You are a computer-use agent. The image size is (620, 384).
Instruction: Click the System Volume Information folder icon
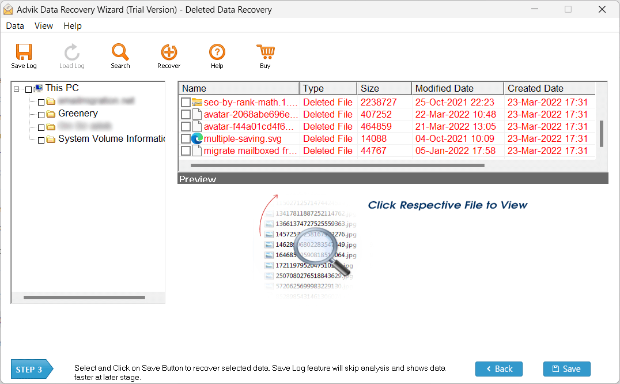point(51,140)
